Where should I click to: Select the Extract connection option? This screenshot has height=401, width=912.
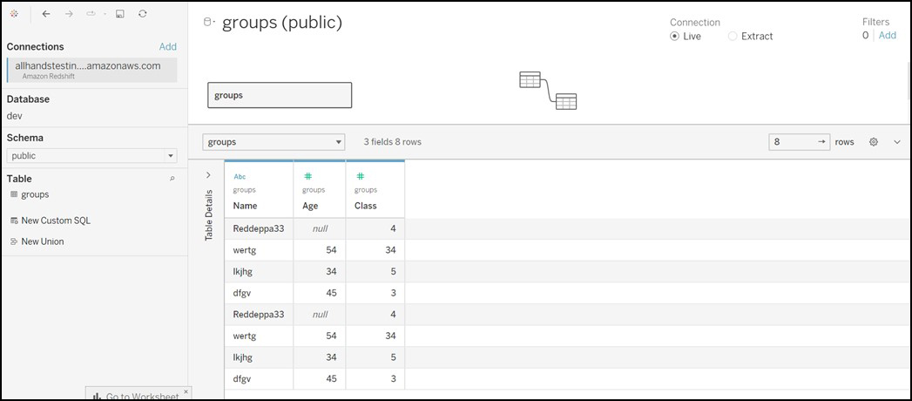(x=733, y=37)
